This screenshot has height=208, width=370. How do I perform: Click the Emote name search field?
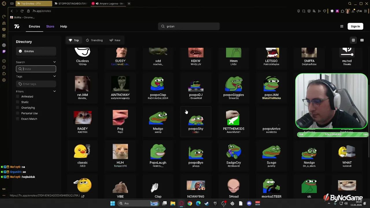click(36, 69)
